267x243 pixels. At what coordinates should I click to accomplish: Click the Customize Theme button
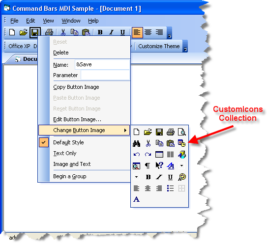[x=159, y=46]
